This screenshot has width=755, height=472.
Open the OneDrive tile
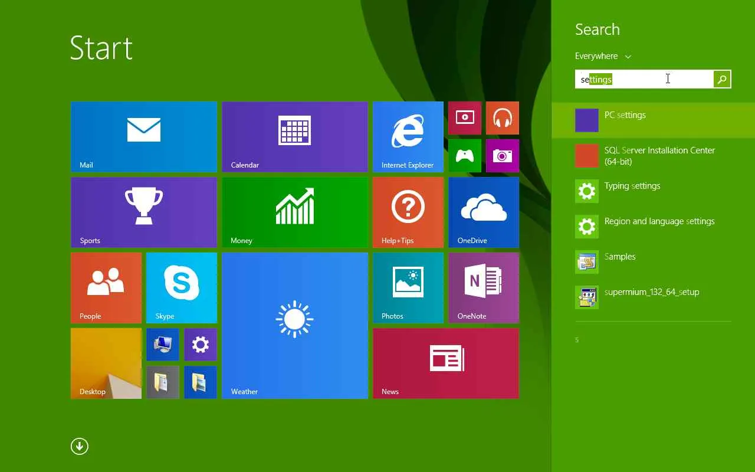click(x=484, y=212)
